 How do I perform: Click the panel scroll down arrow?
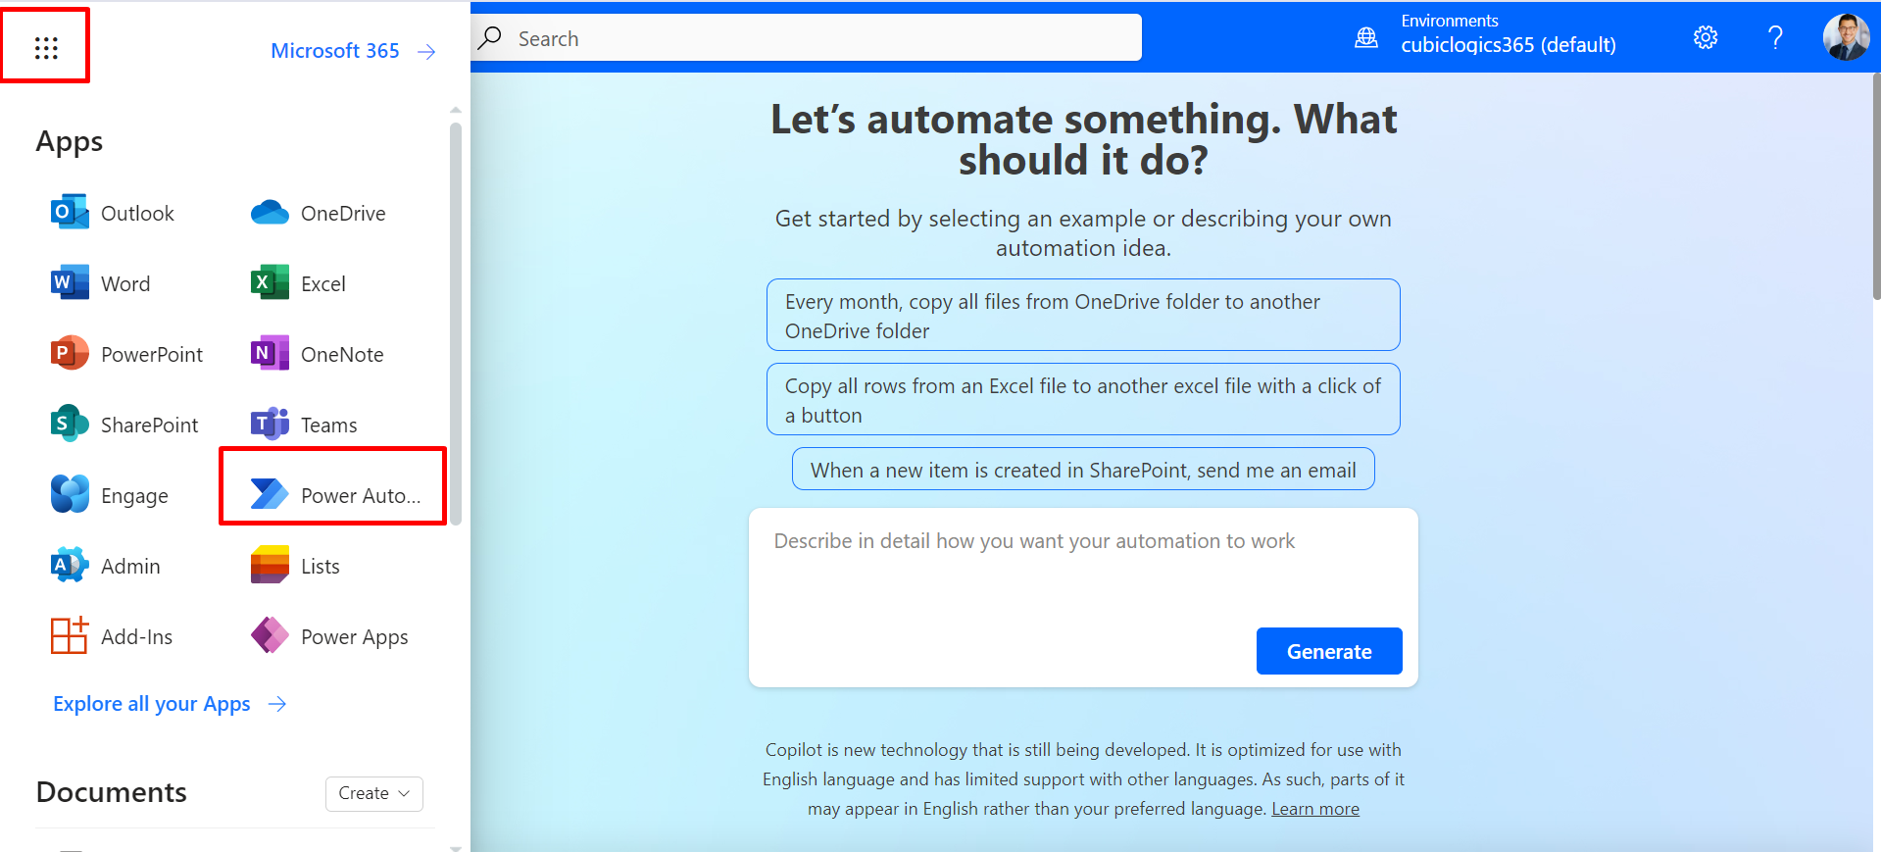[455, 847]
